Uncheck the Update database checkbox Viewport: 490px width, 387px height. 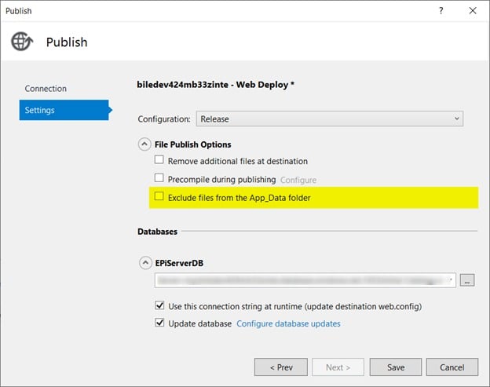click(159, 323)
